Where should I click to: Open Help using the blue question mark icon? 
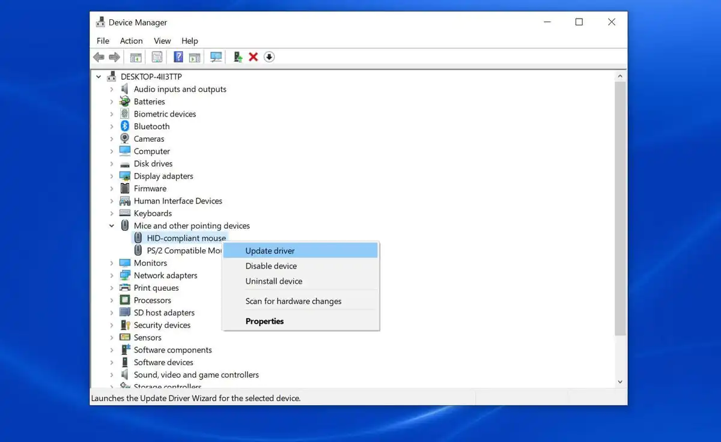(x=178, y=56)
